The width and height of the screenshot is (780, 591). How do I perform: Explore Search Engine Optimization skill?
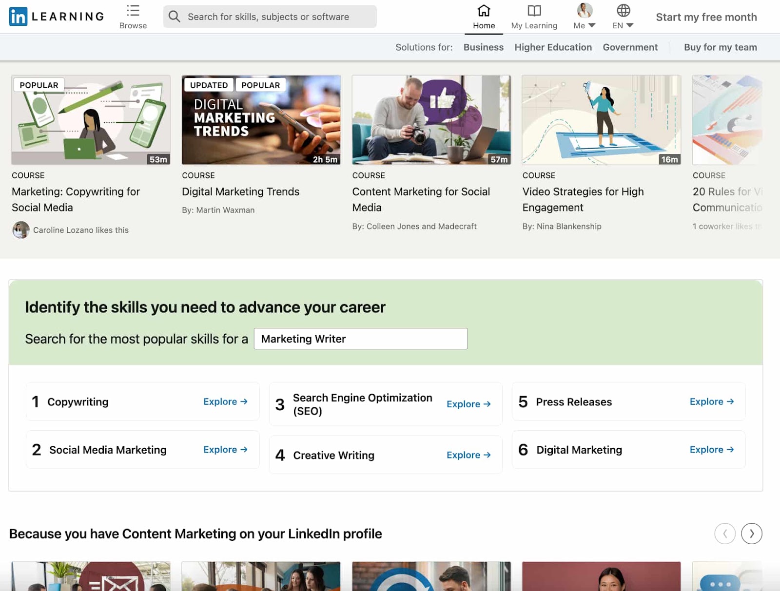(468, 404)
